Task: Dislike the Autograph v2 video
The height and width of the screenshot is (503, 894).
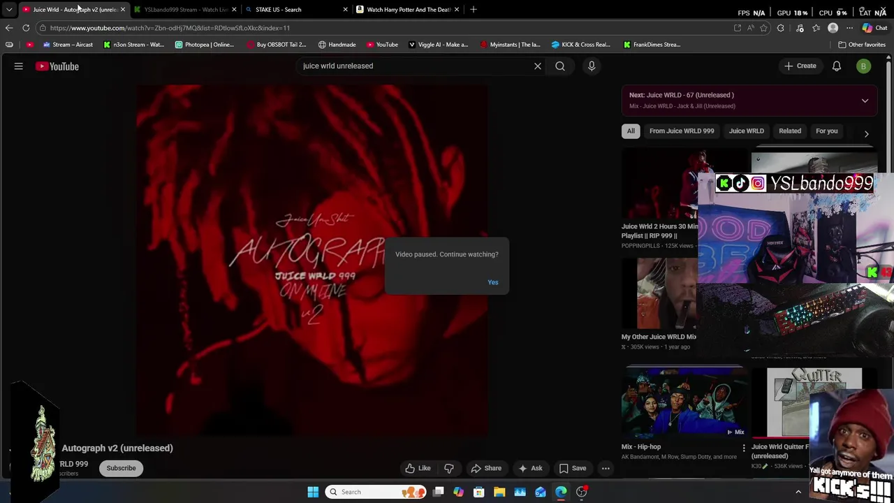Action: click(x=449, y=468)
